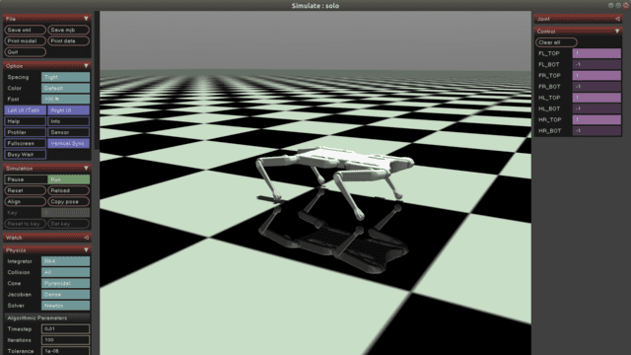Select Pause in the Simulation section
Image resolution: width=631 pixels, height=355 pixels.
click(25, 179)
